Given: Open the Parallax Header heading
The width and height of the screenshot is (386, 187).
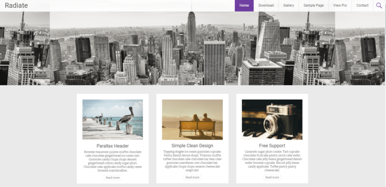Looking at the screenshot, I should 112,146.
